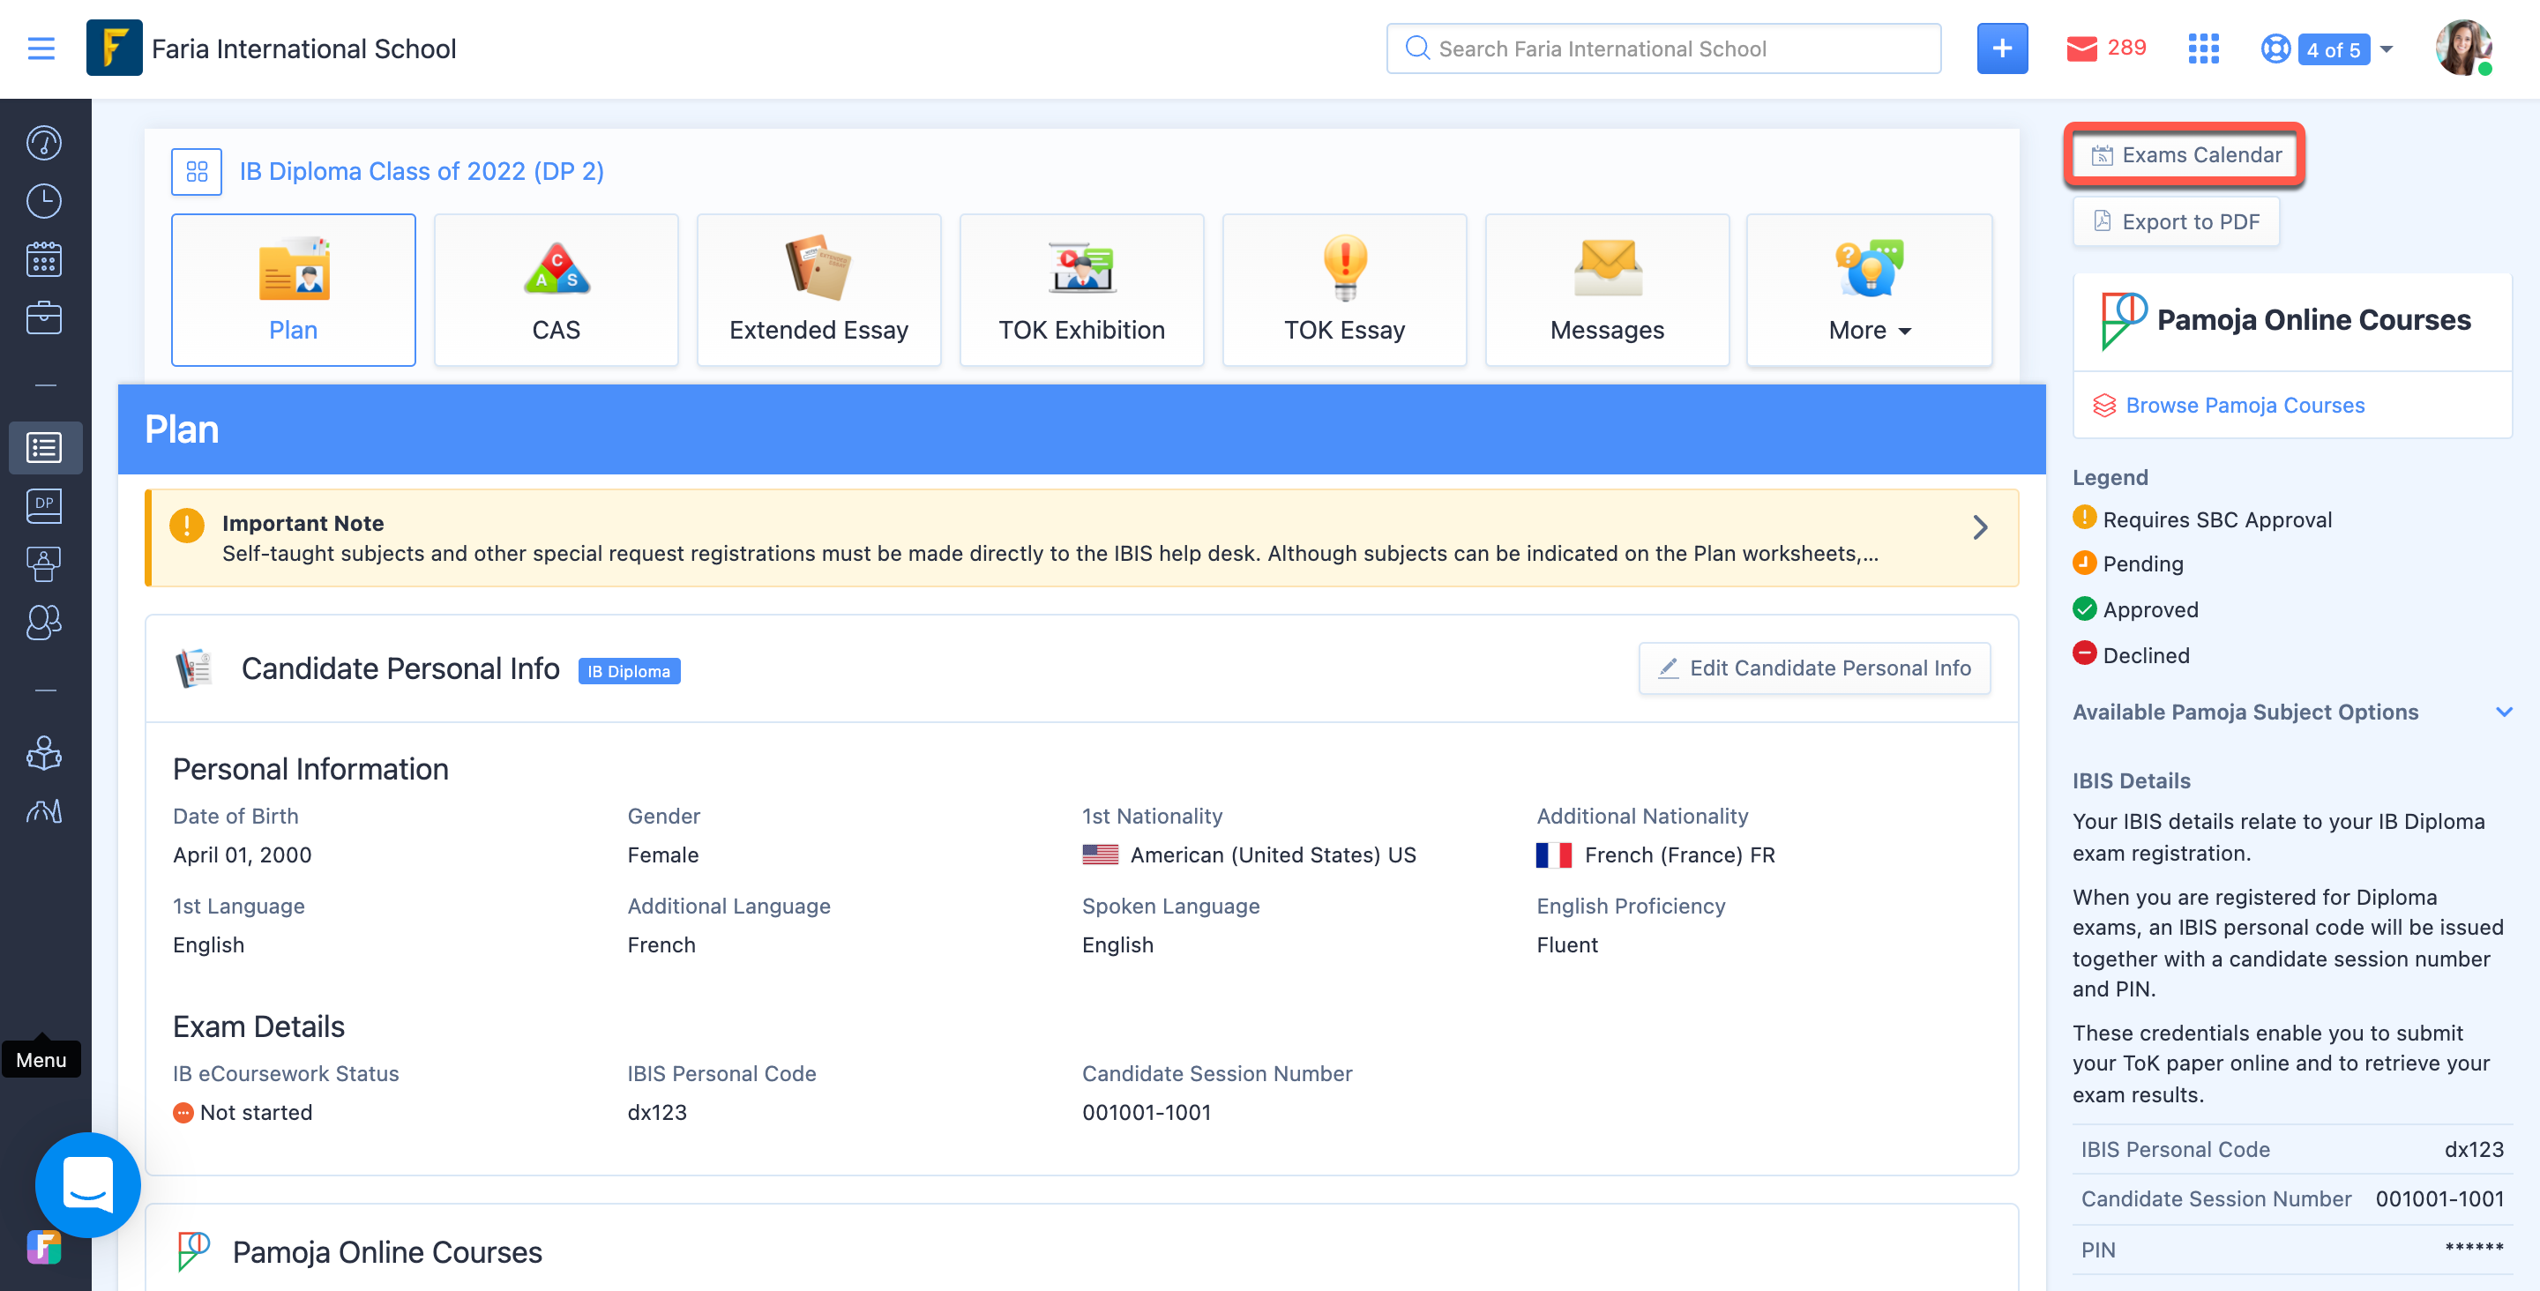The width and height of the screenshot is (2540, 1291).
Task: Click the Pamoja logo in bottom section
Action: click(193, 1250)
